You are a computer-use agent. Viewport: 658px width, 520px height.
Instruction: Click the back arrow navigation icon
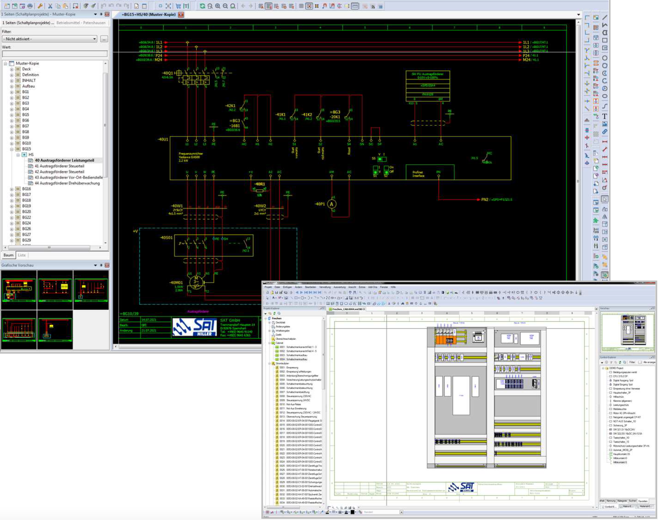click(243, 6)
